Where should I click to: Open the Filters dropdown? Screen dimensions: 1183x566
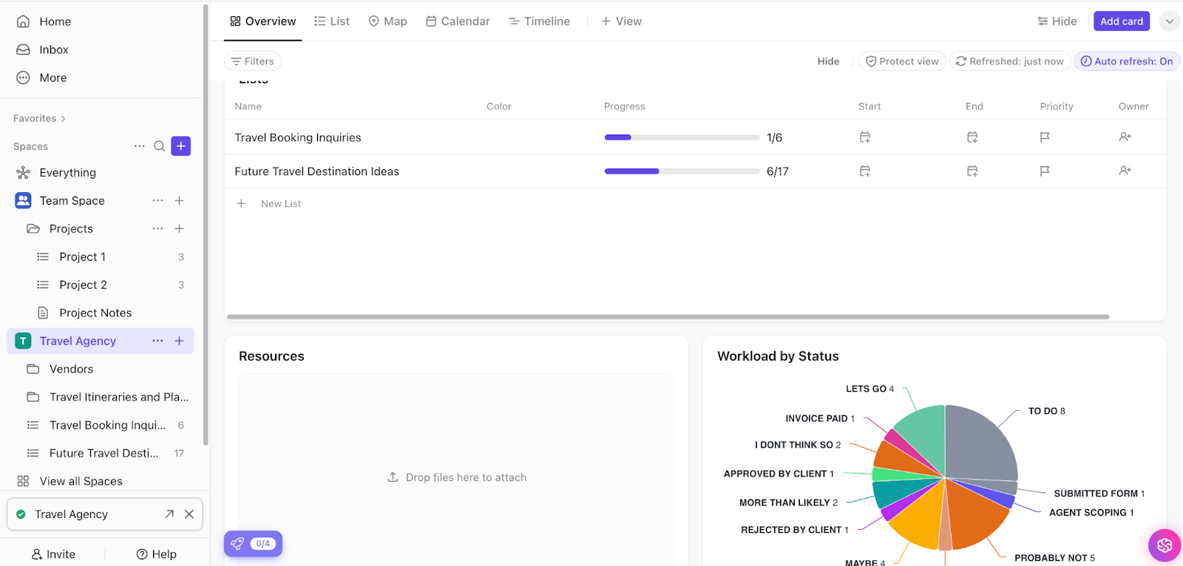pos(253,61)
